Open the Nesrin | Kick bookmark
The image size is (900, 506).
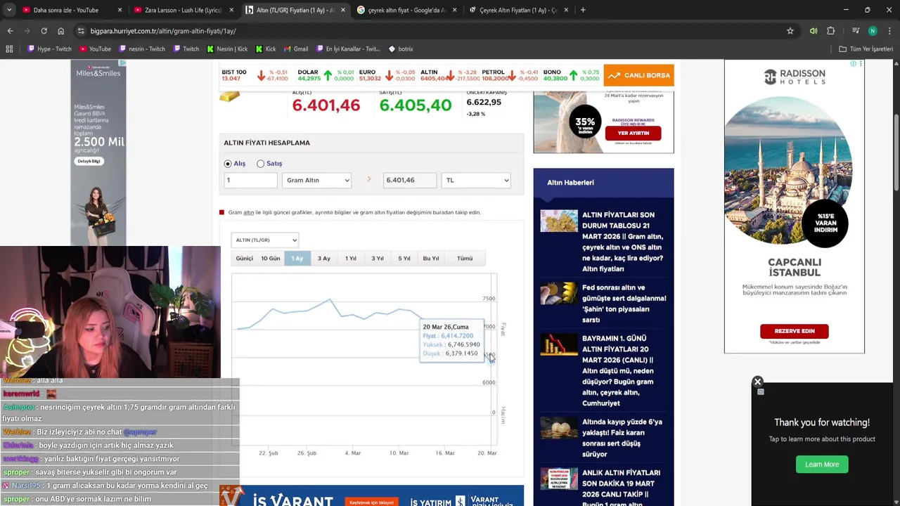click(227, 49)
